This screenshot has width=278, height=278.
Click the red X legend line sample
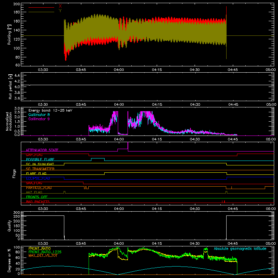[41, 7]
